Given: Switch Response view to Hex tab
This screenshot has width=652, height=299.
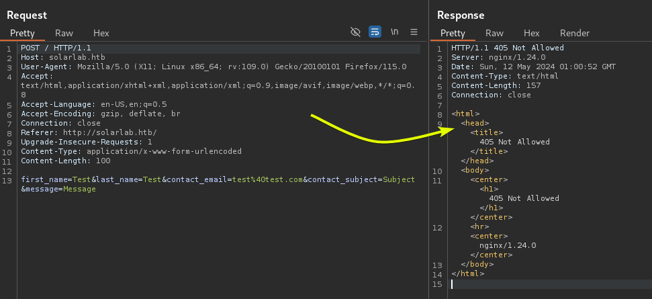Looking at the screenshot, I should [531, 33].
